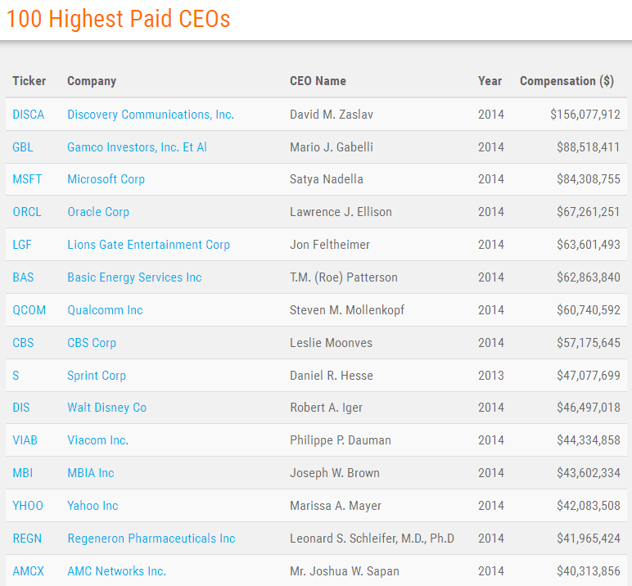The width and height of the screenshot is (632, 586).
Task: Open the MBIA Inc company link
Action: click(x=91, y=473)
